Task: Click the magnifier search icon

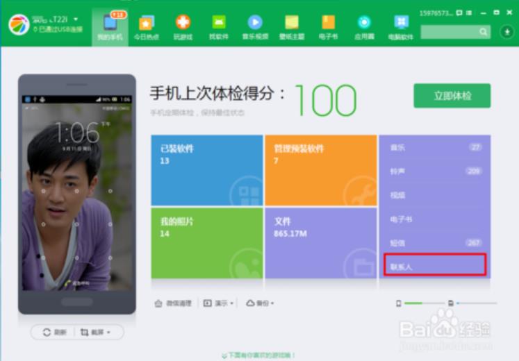Action: 484,32
